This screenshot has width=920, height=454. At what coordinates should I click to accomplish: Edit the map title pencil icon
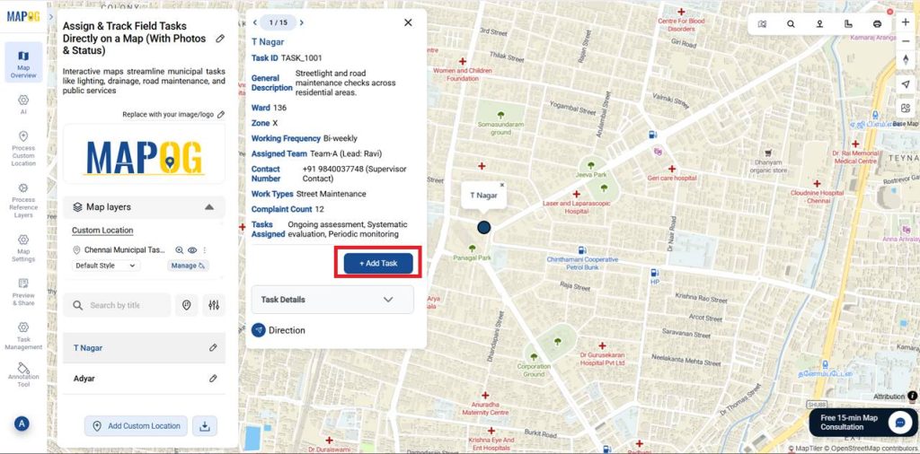click(220, 39)
